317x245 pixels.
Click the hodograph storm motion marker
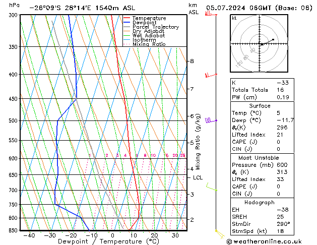click(x=262, y=44)
